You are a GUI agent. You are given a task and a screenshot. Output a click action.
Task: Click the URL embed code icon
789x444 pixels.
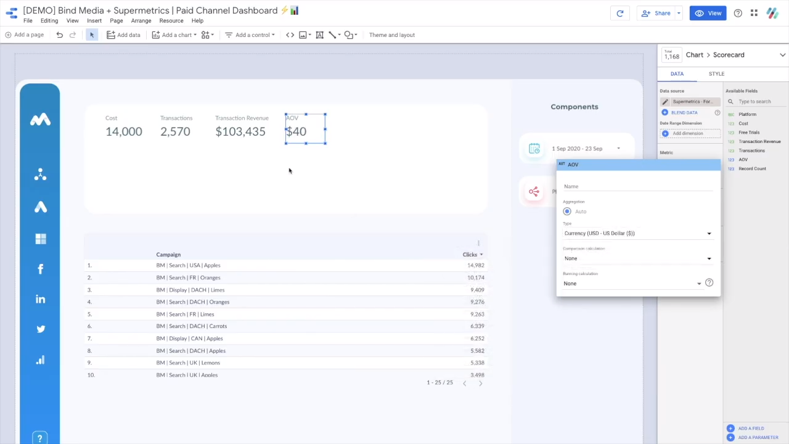(290, 35)
